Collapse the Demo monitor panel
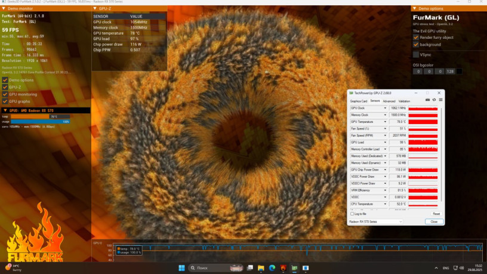Screen dimensions: 487x274 tap(4, 8)
